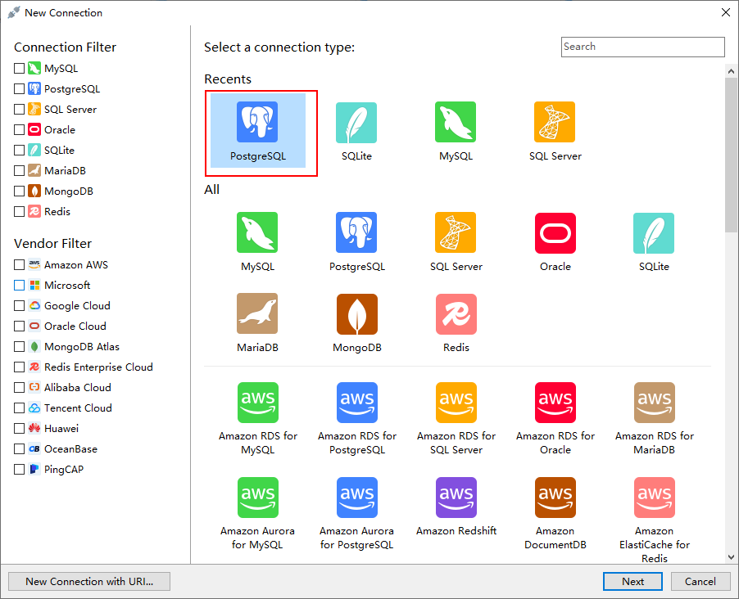Select Amazon Aurora for PostgreSQL
Screen dimensions: 739x599
coord(356,514)
